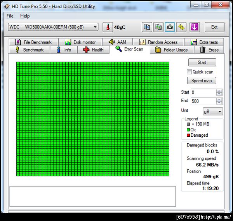Click the 66.2 MB/s scanning speed value
This screenshot has height=221, width=233.
[x=207, y=165]
